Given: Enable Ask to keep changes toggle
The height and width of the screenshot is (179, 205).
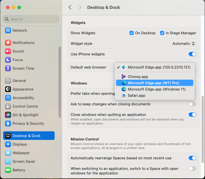Looking at the screenshot, I should tap(192, 104).
